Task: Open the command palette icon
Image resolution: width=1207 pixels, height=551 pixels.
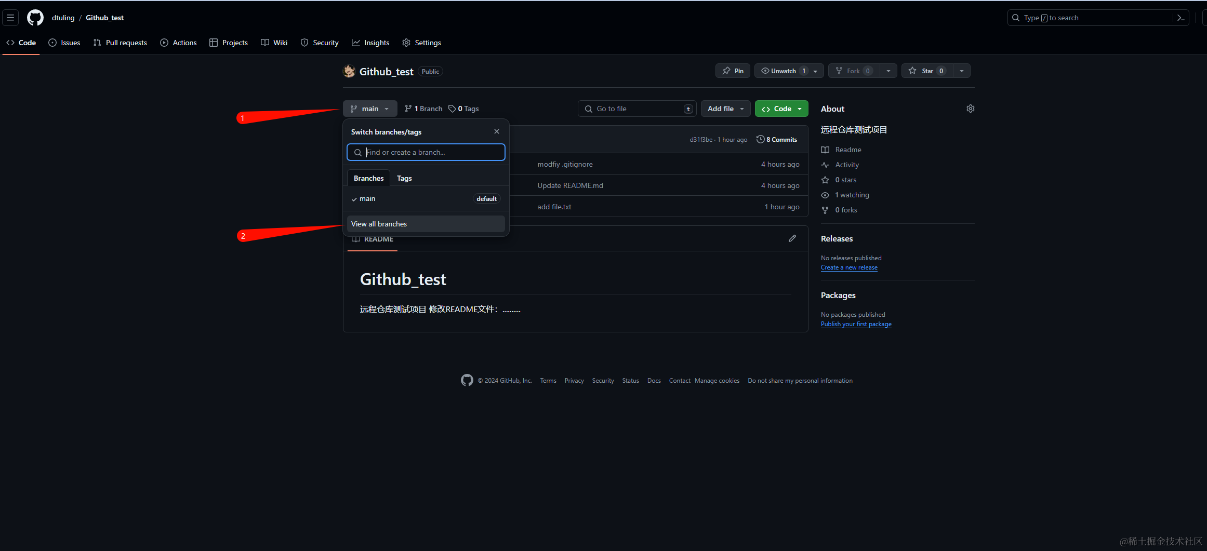Action: tap(1181, 18)
